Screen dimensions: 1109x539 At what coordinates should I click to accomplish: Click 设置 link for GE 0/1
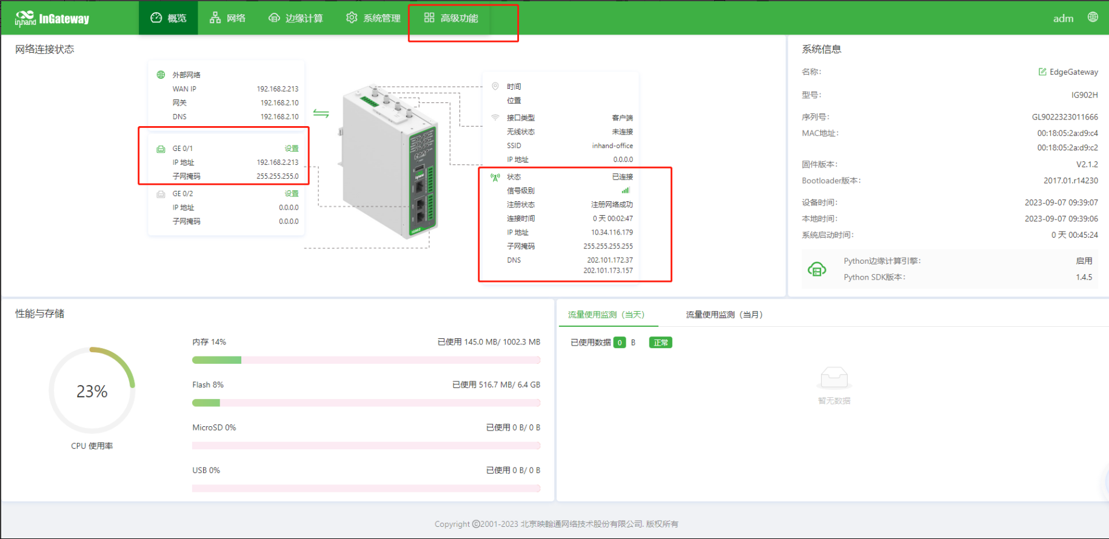click(x=292, y=149)
